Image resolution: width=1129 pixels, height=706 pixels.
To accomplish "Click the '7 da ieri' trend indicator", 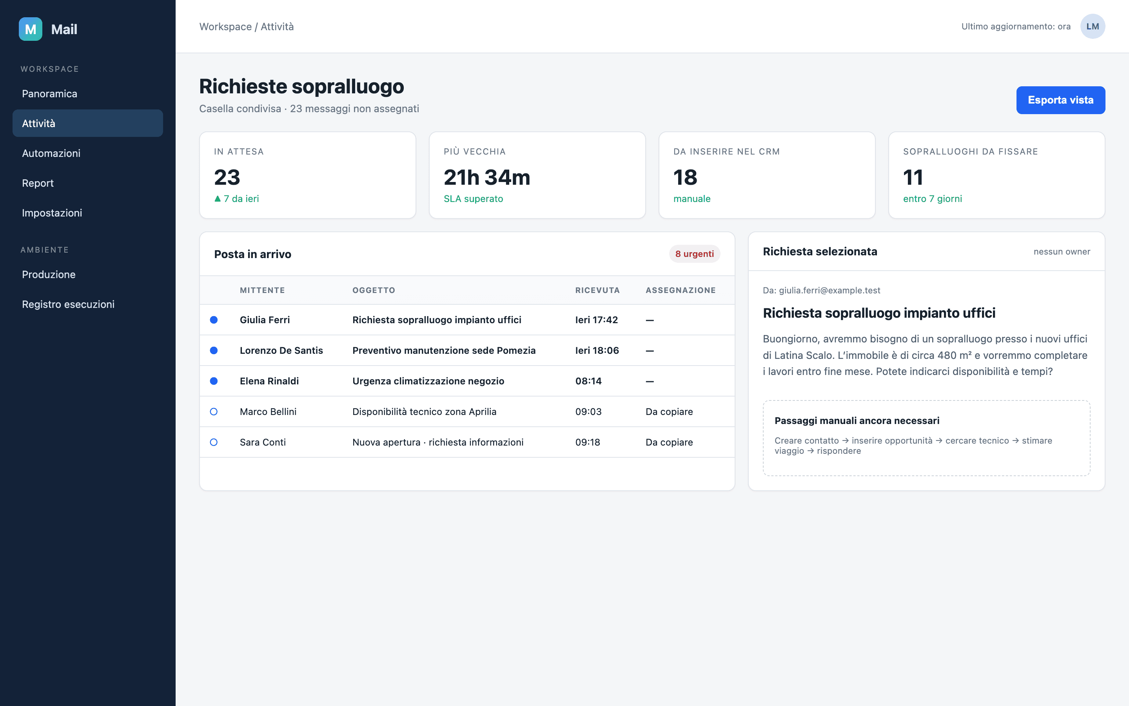I will coord(236,198).
